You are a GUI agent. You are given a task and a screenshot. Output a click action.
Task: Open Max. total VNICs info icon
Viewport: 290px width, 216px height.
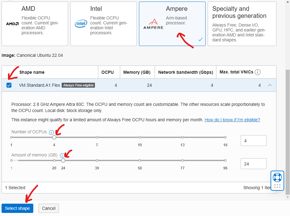(257, 72)
